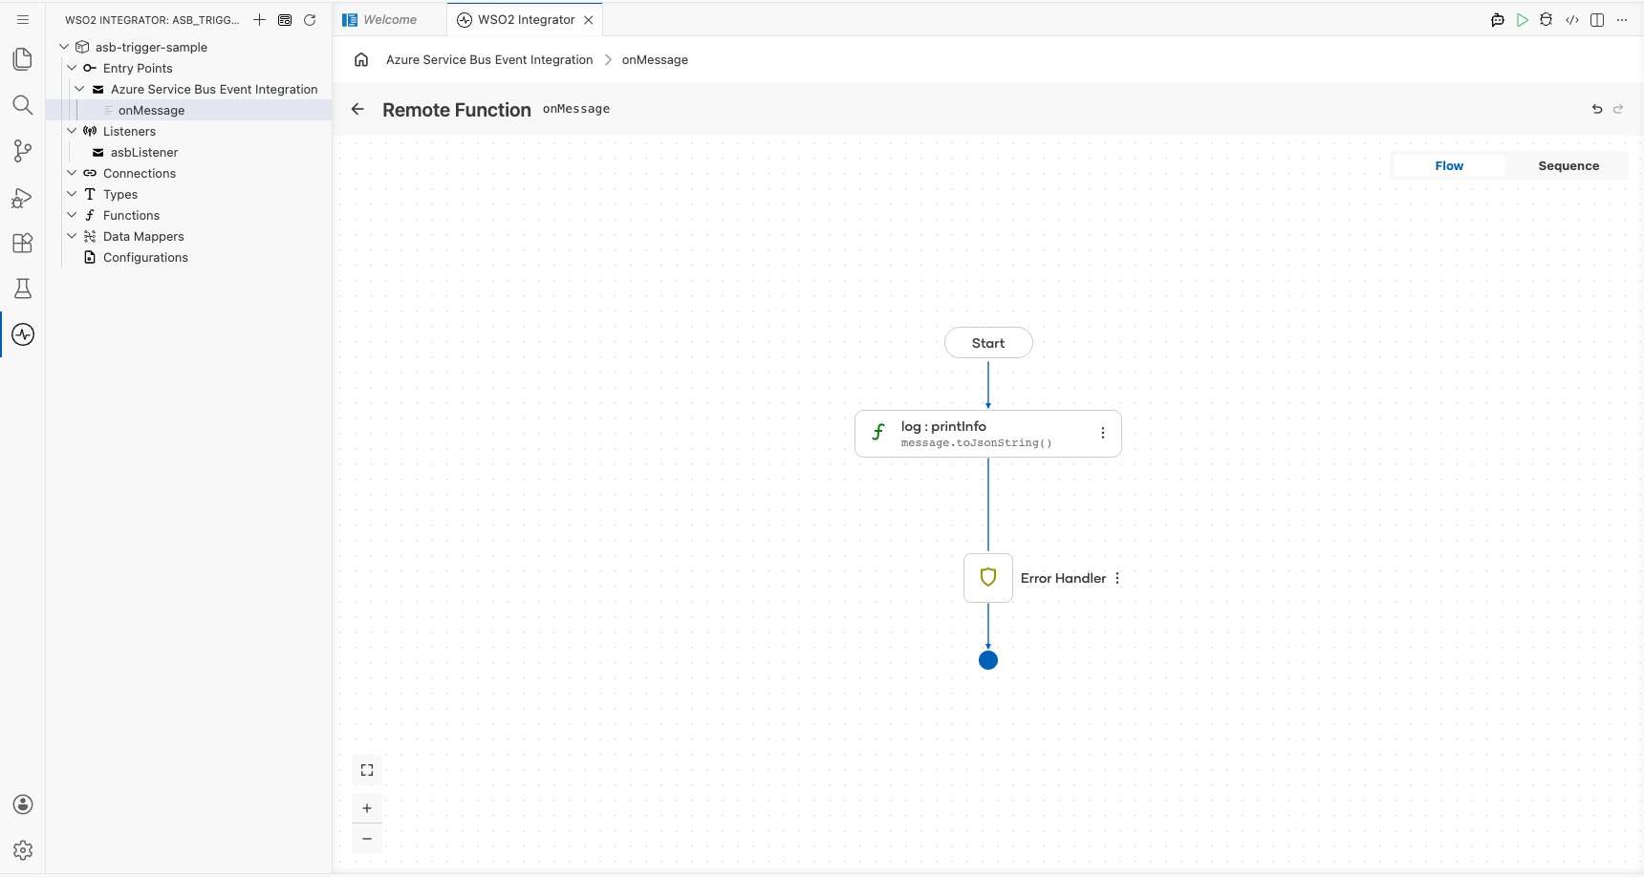Show source code with the angle-brackets icon
Image resolution: width=1644 pixels, height=877 pixels.
pyautogui.click(x=1572, y=19)
